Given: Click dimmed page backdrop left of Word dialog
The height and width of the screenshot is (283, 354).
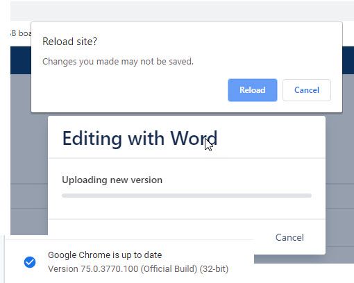Looking at the screenshot, I should pos(29,151).
